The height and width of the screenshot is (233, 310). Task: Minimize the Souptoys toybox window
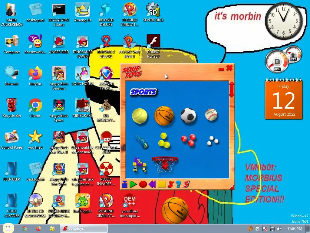(221, 69)
